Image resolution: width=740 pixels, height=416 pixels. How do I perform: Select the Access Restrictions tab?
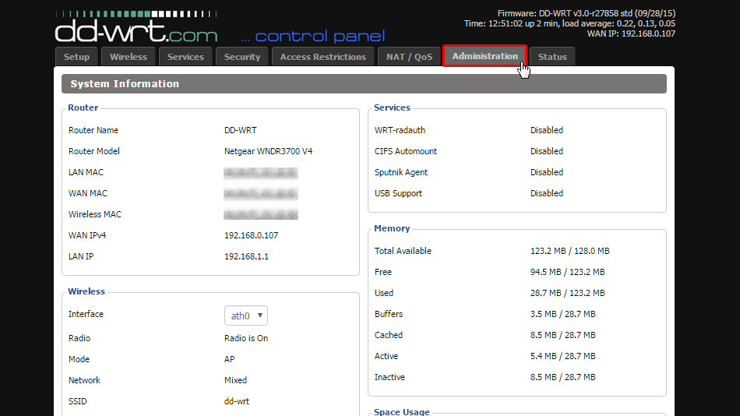point(322,57)
